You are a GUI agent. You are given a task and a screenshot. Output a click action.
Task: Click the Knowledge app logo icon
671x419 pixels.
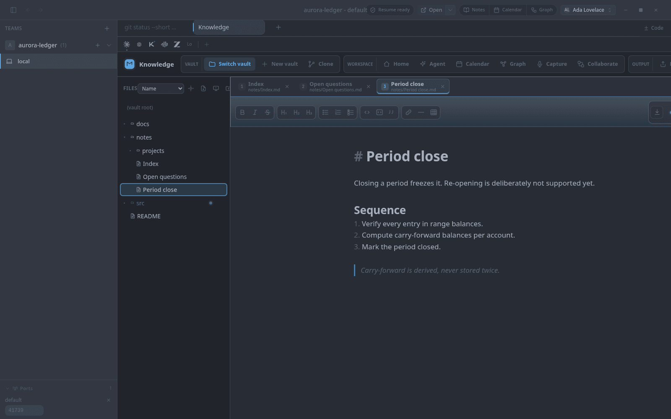(130, 64)
